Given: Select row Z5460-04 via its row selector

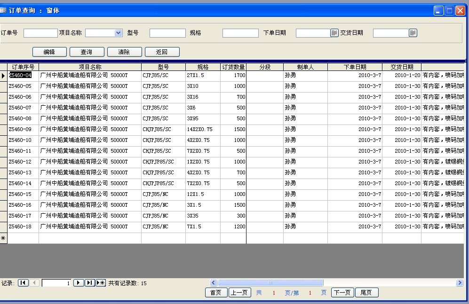Looking at the screenshot, I should point(3,76).
